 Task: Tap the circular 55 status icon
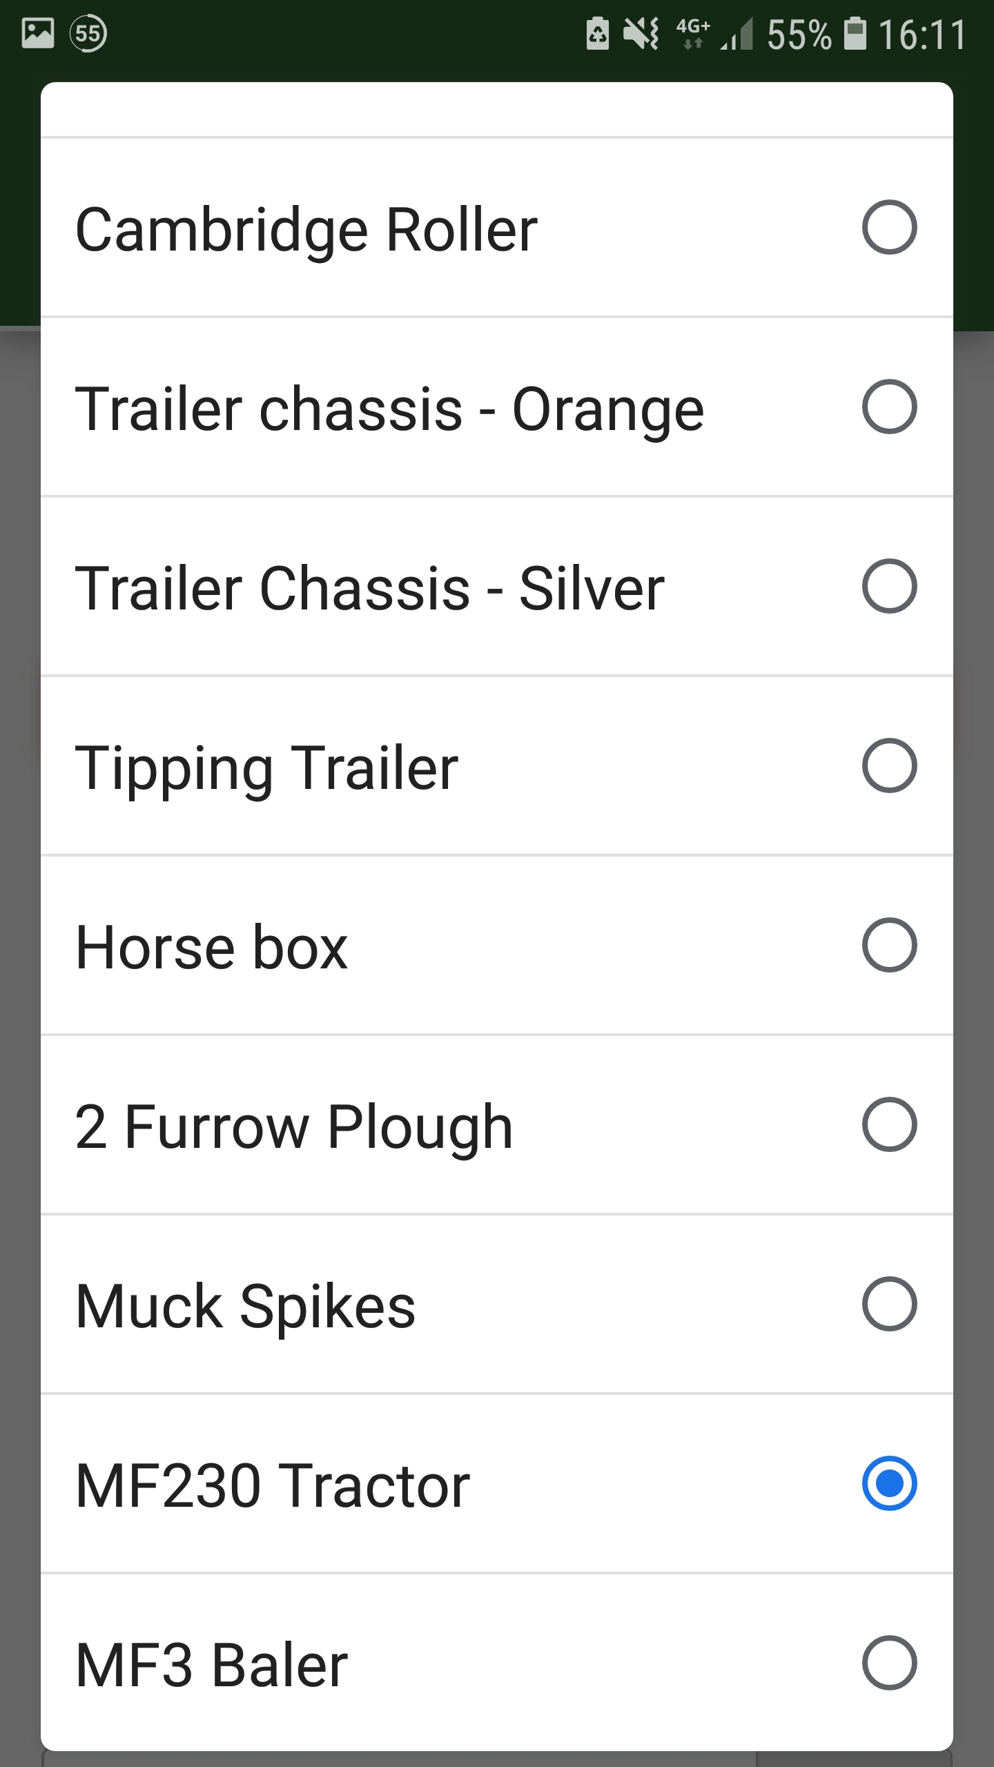88,33
